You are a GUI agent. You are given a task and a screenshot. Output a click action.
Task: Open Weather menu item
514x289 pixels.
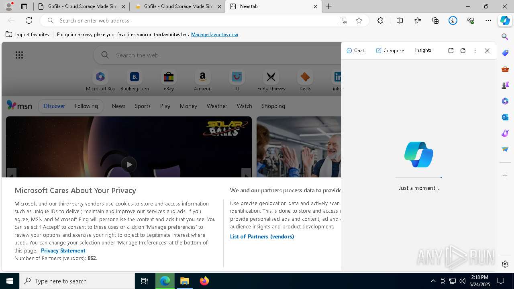pyautogui.click(x=217, y=106)
